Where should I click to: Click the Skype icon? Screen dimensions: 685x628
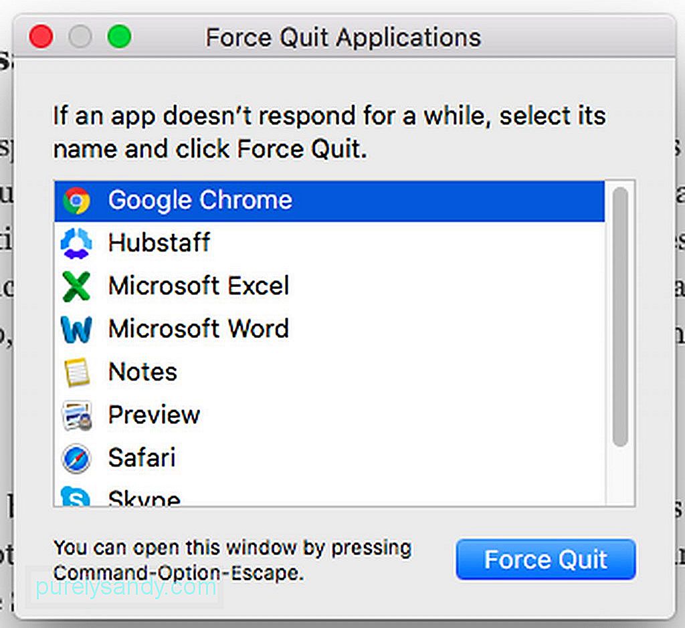point(76,496)
